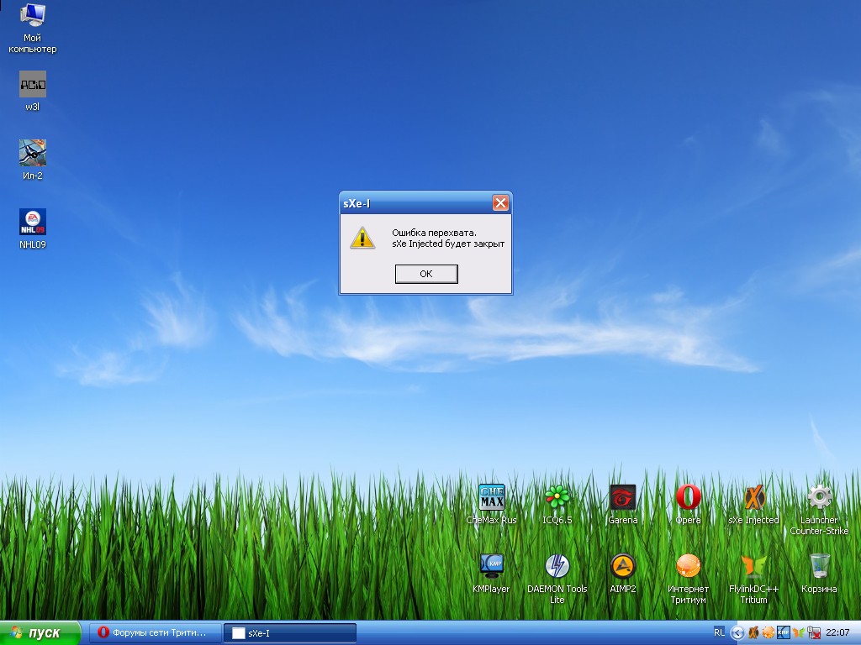Viewport: 861px width, 645px height.
Task: Switch to Форумы сети Трити... taskbar window
Action: coord(156,633)
